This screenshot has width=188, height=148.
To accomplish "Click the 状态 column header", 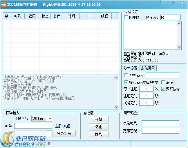I will pos(45,16).
